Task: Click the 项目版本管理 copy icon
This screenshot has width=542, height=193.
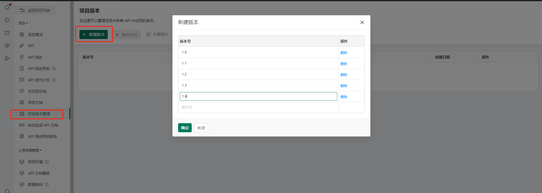Action: coord(22,114)
